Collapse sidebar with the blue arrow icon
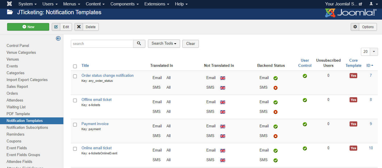This screenshot has height=168, width=382. (x=58, y=38)
